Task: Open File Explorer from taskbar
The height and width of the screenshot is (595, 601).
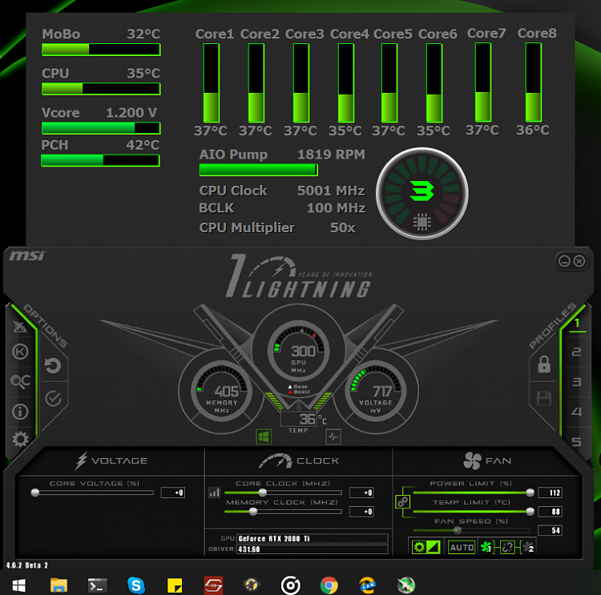Action: click(x=58, y=585)
